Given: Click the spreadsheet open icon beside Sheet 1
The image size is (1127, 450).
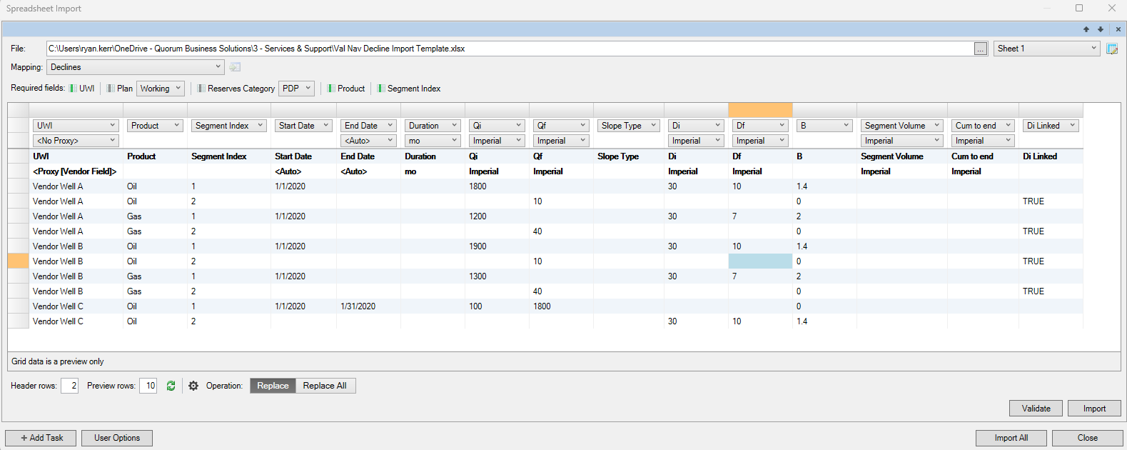Looking at the screenshot, I should pos(1112,49).
